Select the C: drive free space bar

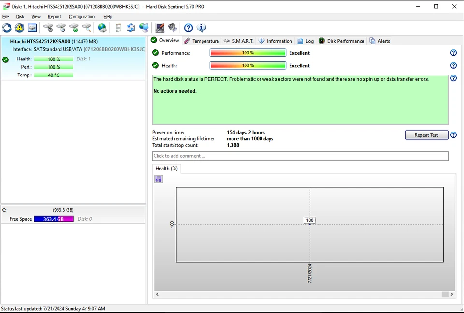pyautogui.click(x=54, y=219)
